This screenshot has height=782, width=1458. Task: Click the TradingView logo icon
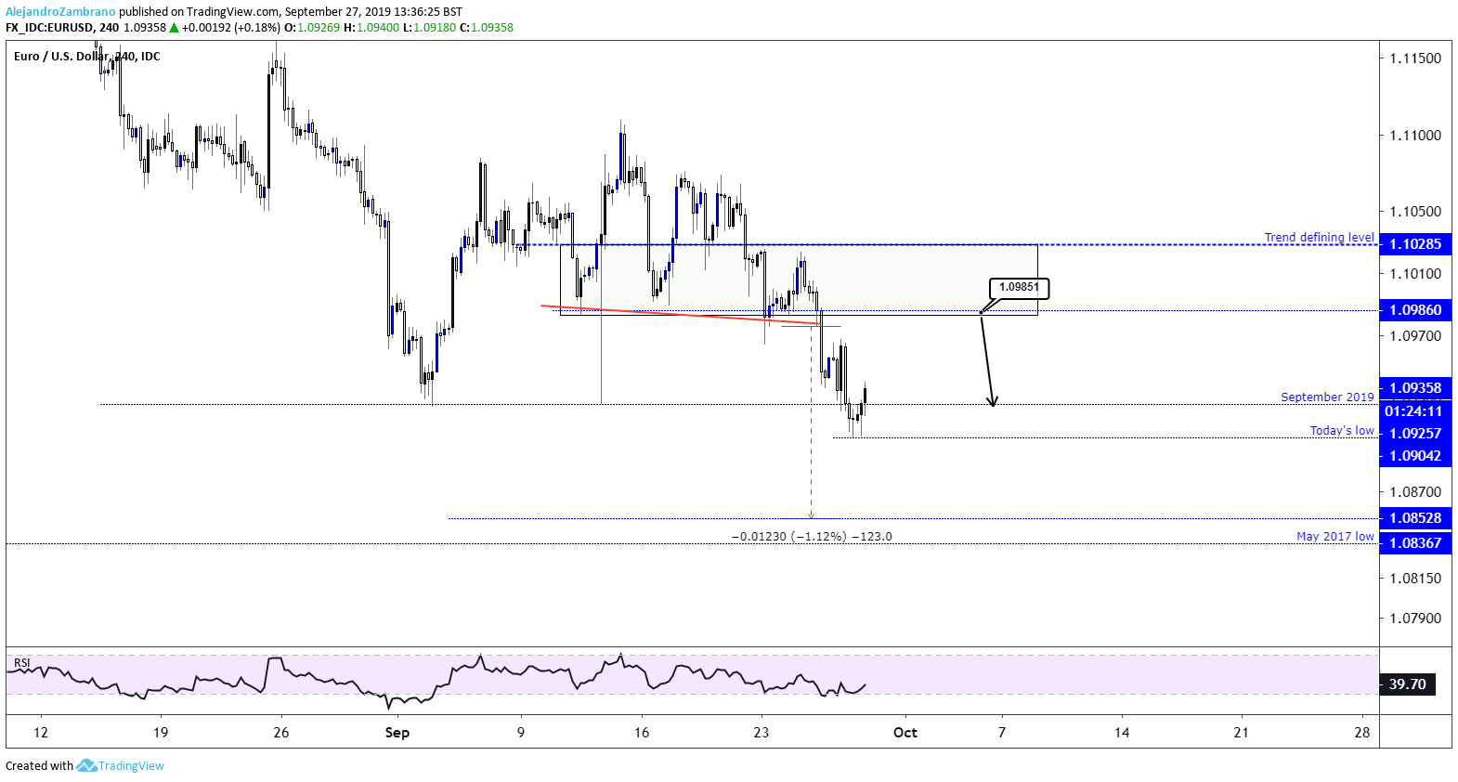click(86, 766)
